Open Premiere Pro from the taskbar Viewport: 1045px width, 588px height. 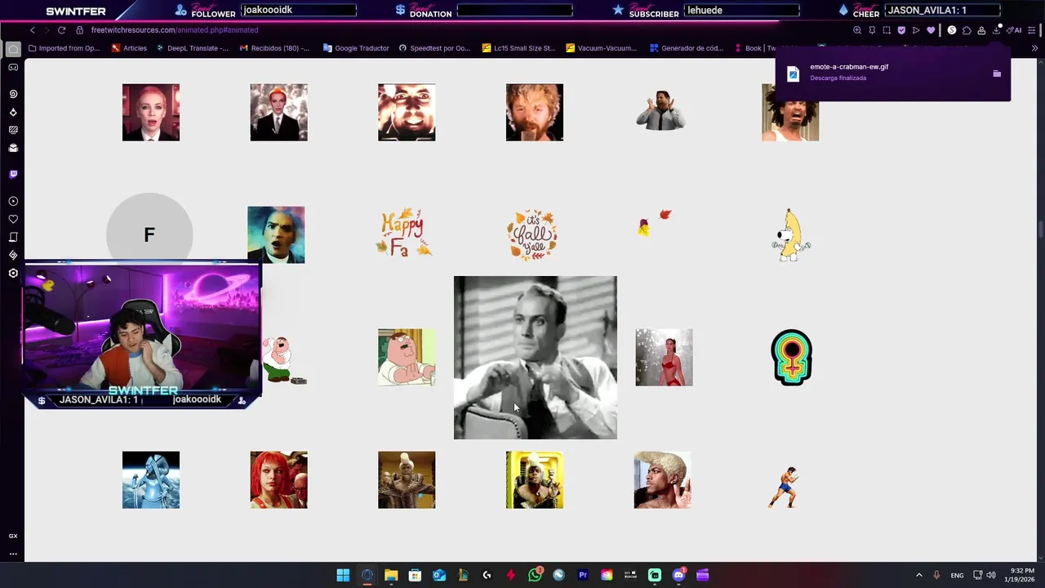click(583, 575)
